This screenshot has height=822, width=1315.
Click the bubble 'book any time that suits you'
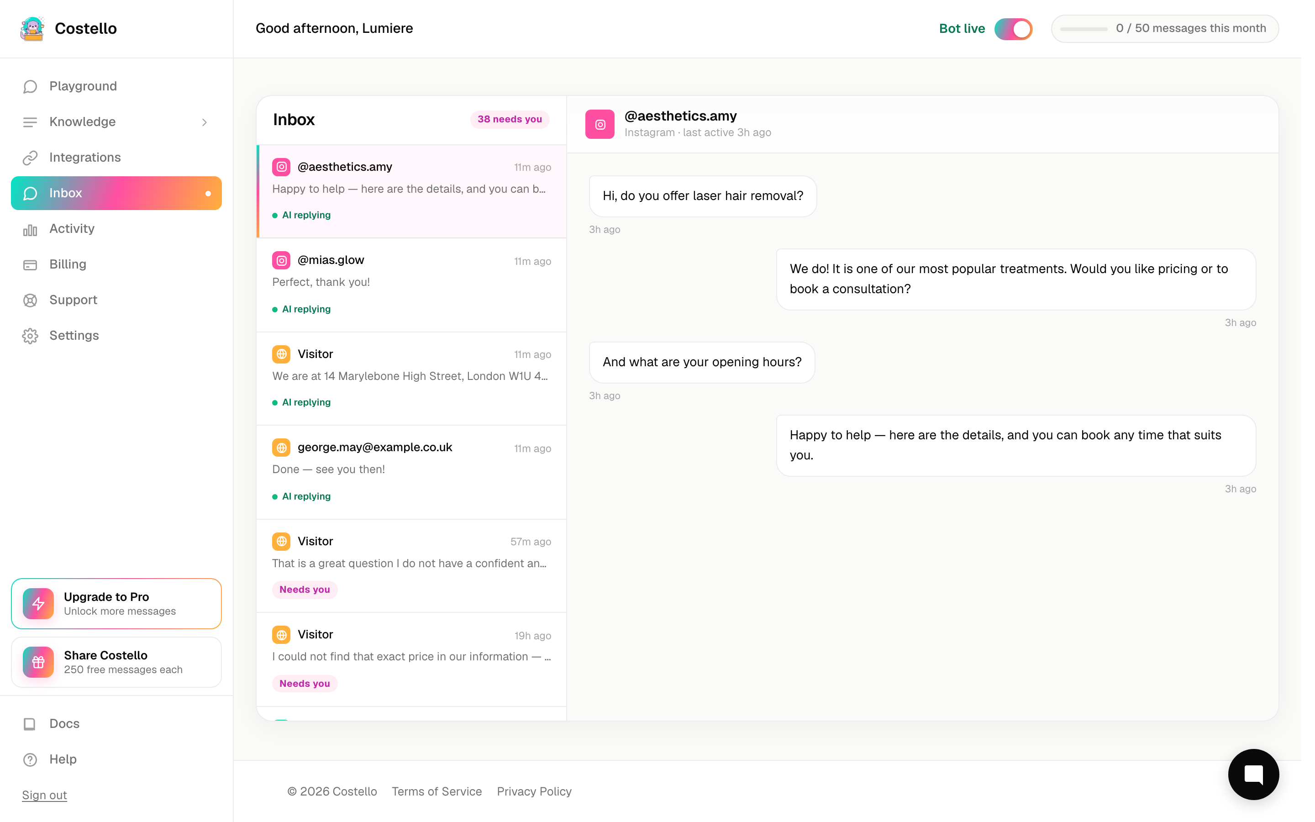(x=1015, y=445)
